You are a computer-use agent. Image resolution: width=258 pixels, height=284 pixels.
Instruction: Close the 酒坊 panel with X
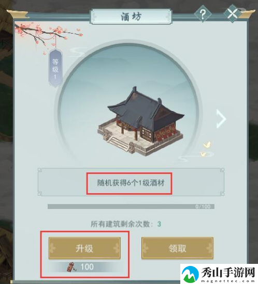coord(232,13)
